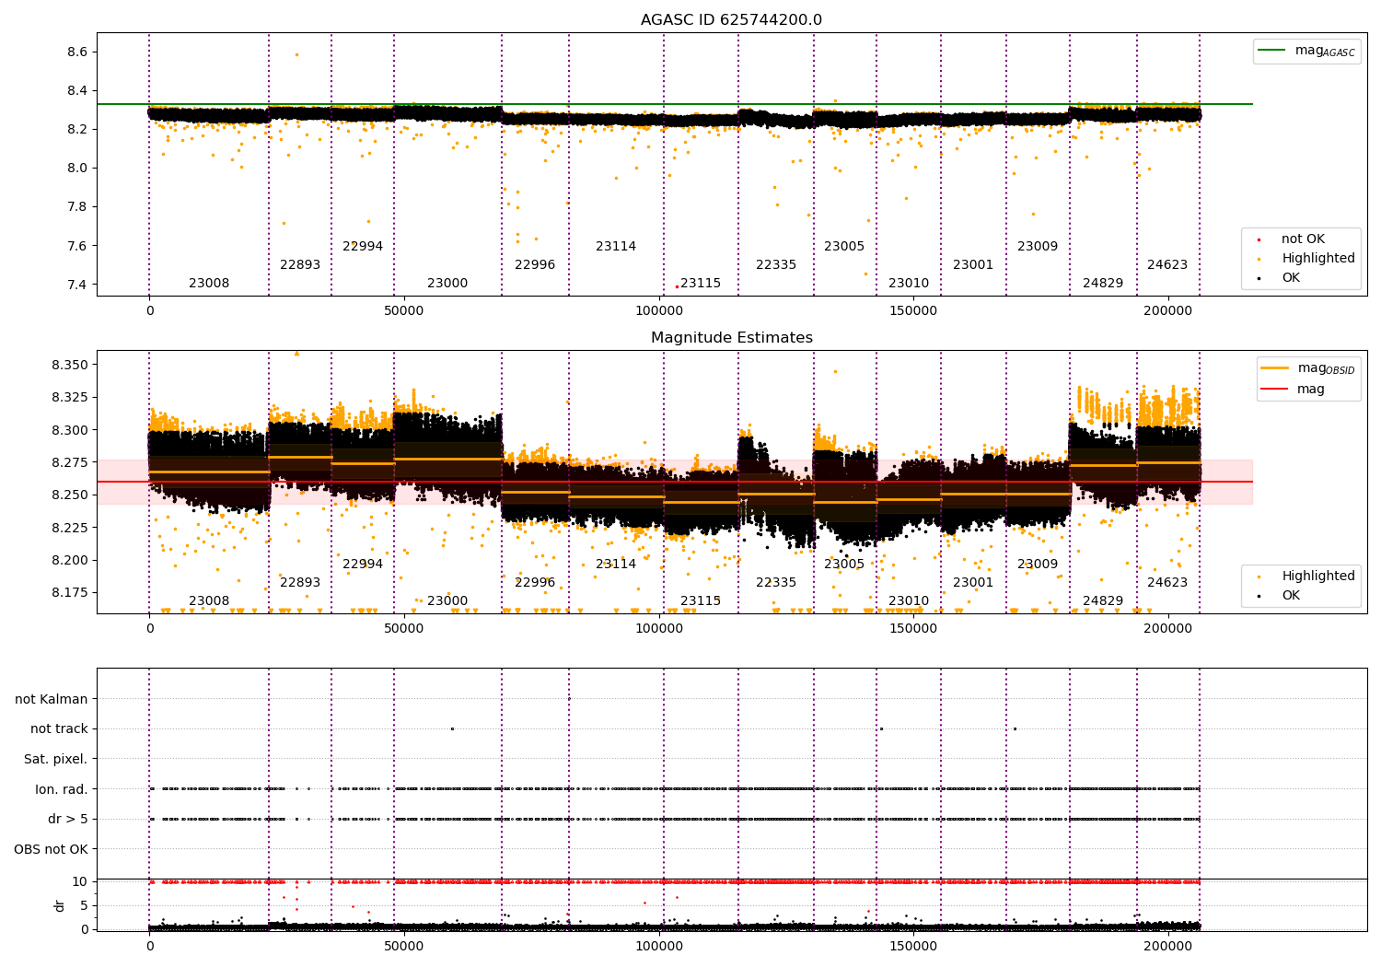Image resolution: width=1381 pixels, height=967 pixels.
Task: Click the plot title 'AGASC ID 625744200.0'
Action: tap(731, 20)
